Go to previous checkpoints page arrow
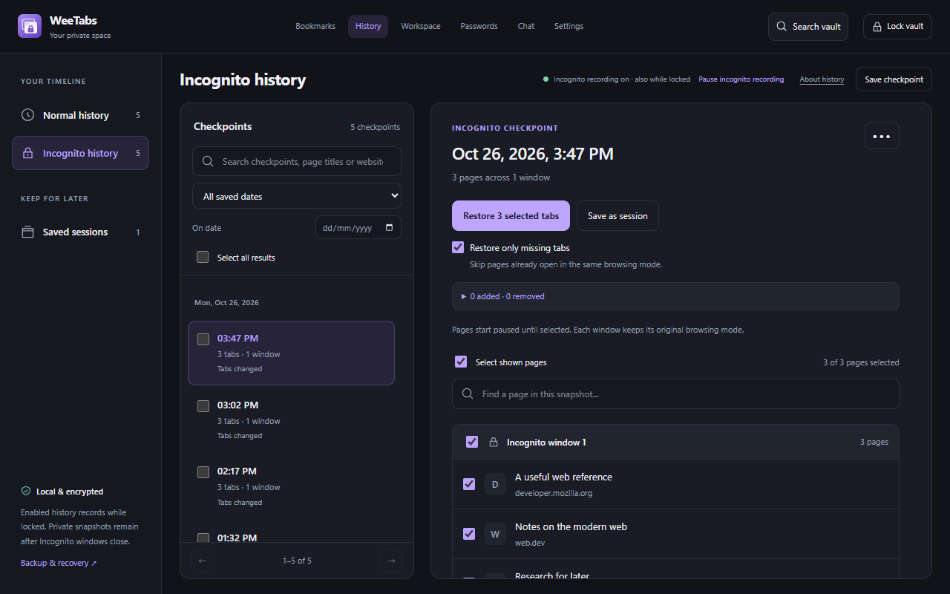Image resolution: width=950 pixels, height=594 pixels. (202, 561)
